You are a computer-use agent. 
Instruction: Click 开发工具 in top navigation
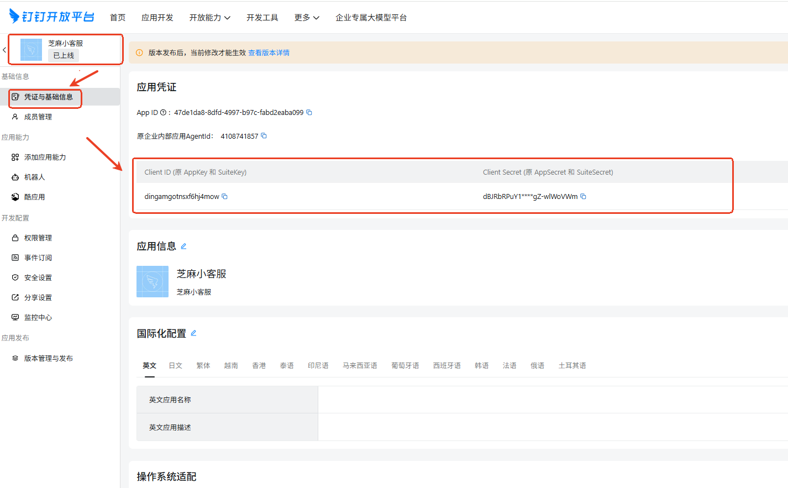[262, 18]
